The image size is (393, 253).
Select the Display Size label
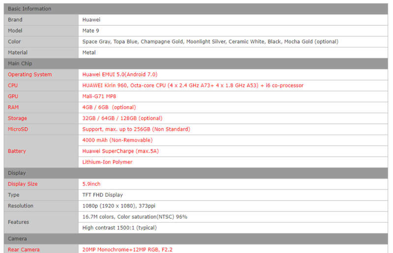[x=23, y=184]
